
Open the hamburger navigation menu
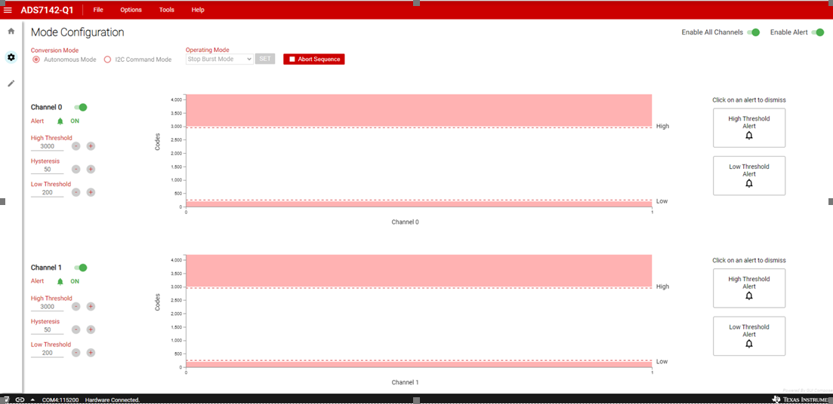pos(8,10)
